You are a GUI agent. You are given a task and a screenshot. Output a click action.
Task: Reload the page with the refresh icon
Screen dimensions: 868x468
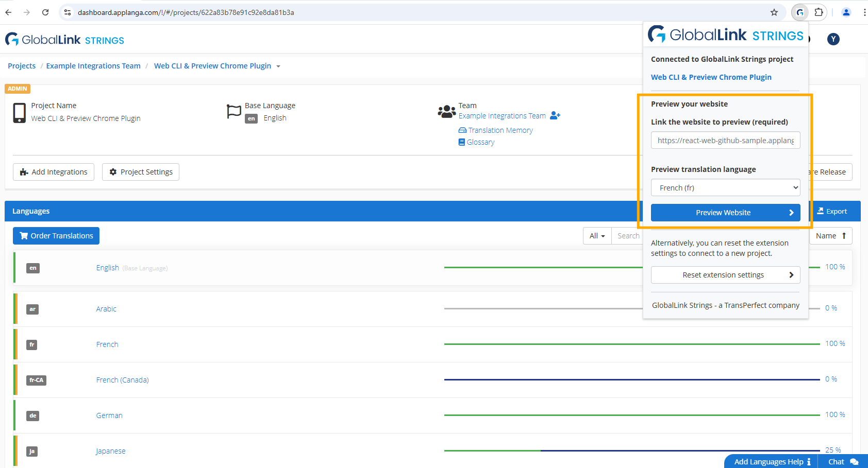[45, 12]
